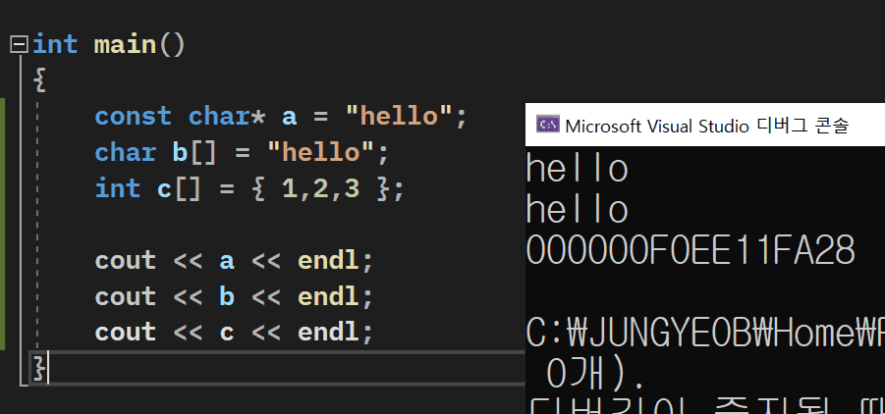Click the address output '000000F0EE11FA28' in console
Image resolution: width=885 pixels, height=414 pixels.
[691, 251]
